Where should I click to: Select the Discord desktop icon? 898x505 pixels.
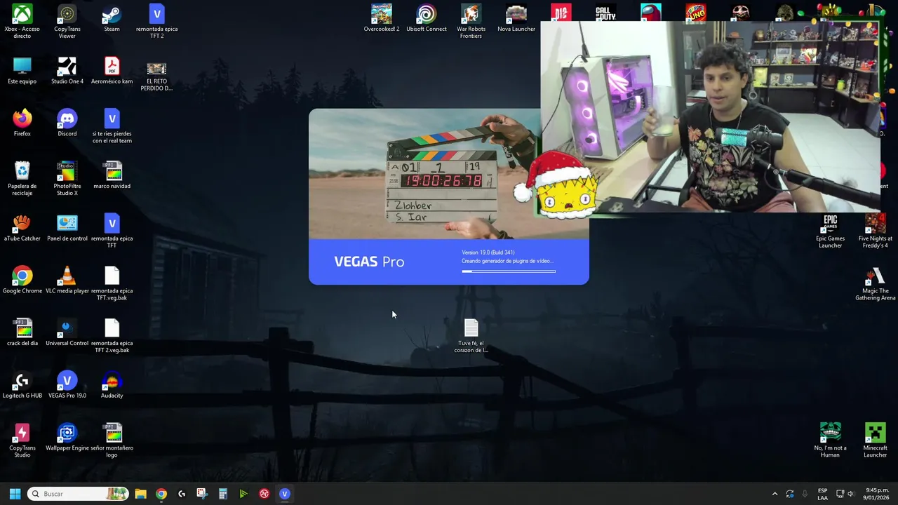tap(67, 123)
